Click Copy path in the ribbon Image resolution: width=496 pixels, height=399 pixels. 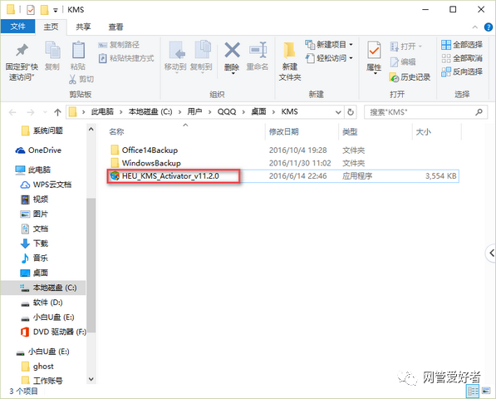tap(119, 45)
